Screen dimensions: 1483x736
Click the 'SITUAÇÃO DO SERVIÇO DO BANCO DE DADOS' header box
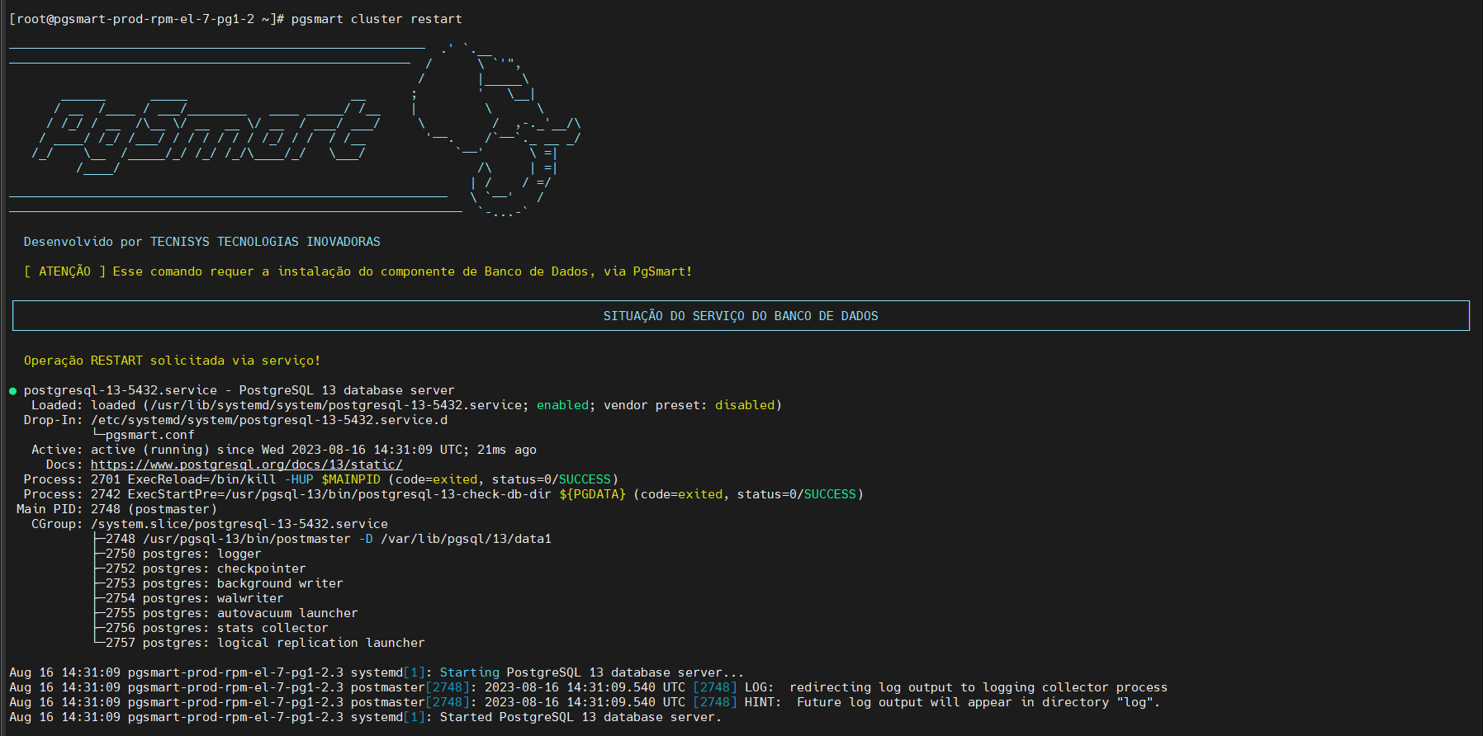pos(741,316)
